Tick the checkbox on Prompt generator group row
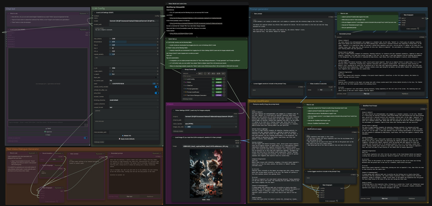 [x=224, y=89]
